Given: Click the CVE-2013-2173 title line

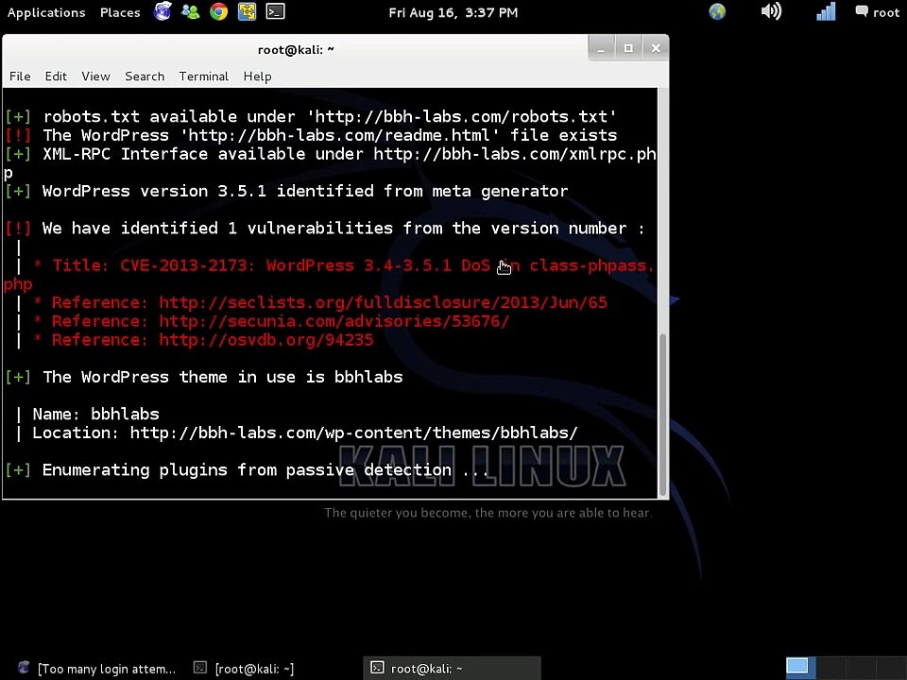Looking at the screenshot, I should pos(352,265).
